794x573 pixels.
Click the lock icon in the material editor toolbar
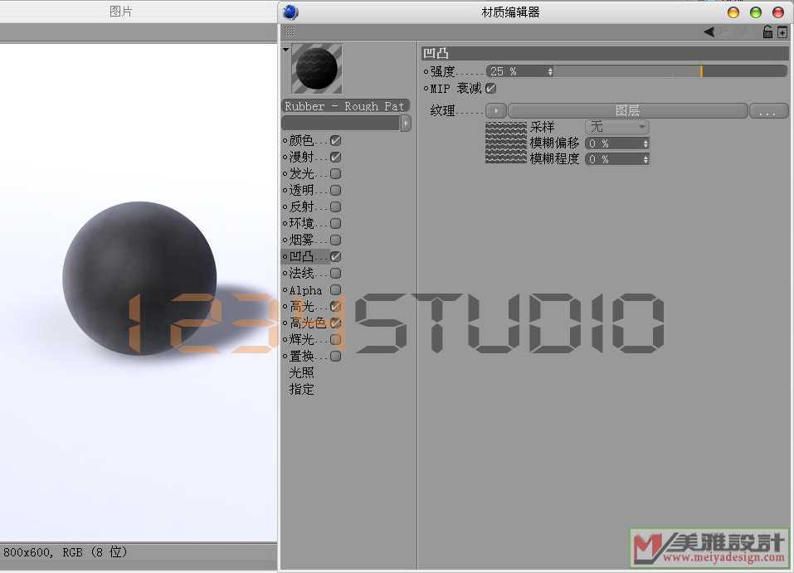[x=767, y=32]
